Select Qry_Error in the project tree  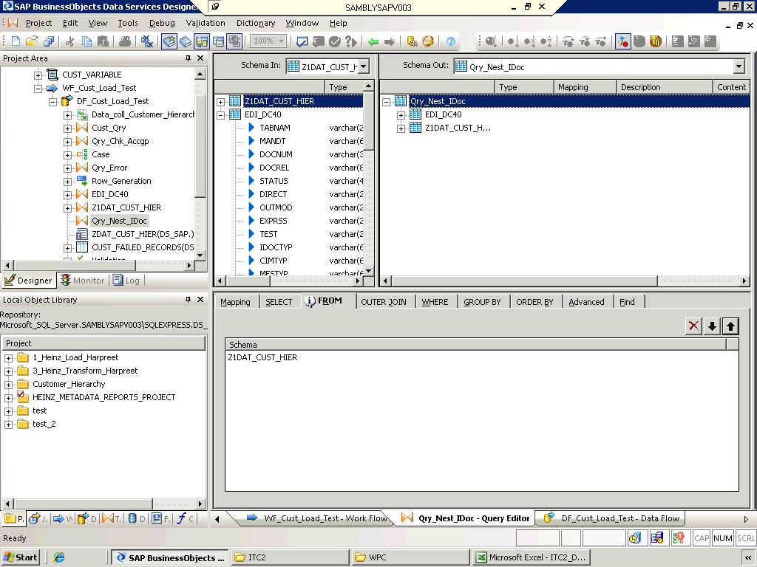[x=109, y=168]
